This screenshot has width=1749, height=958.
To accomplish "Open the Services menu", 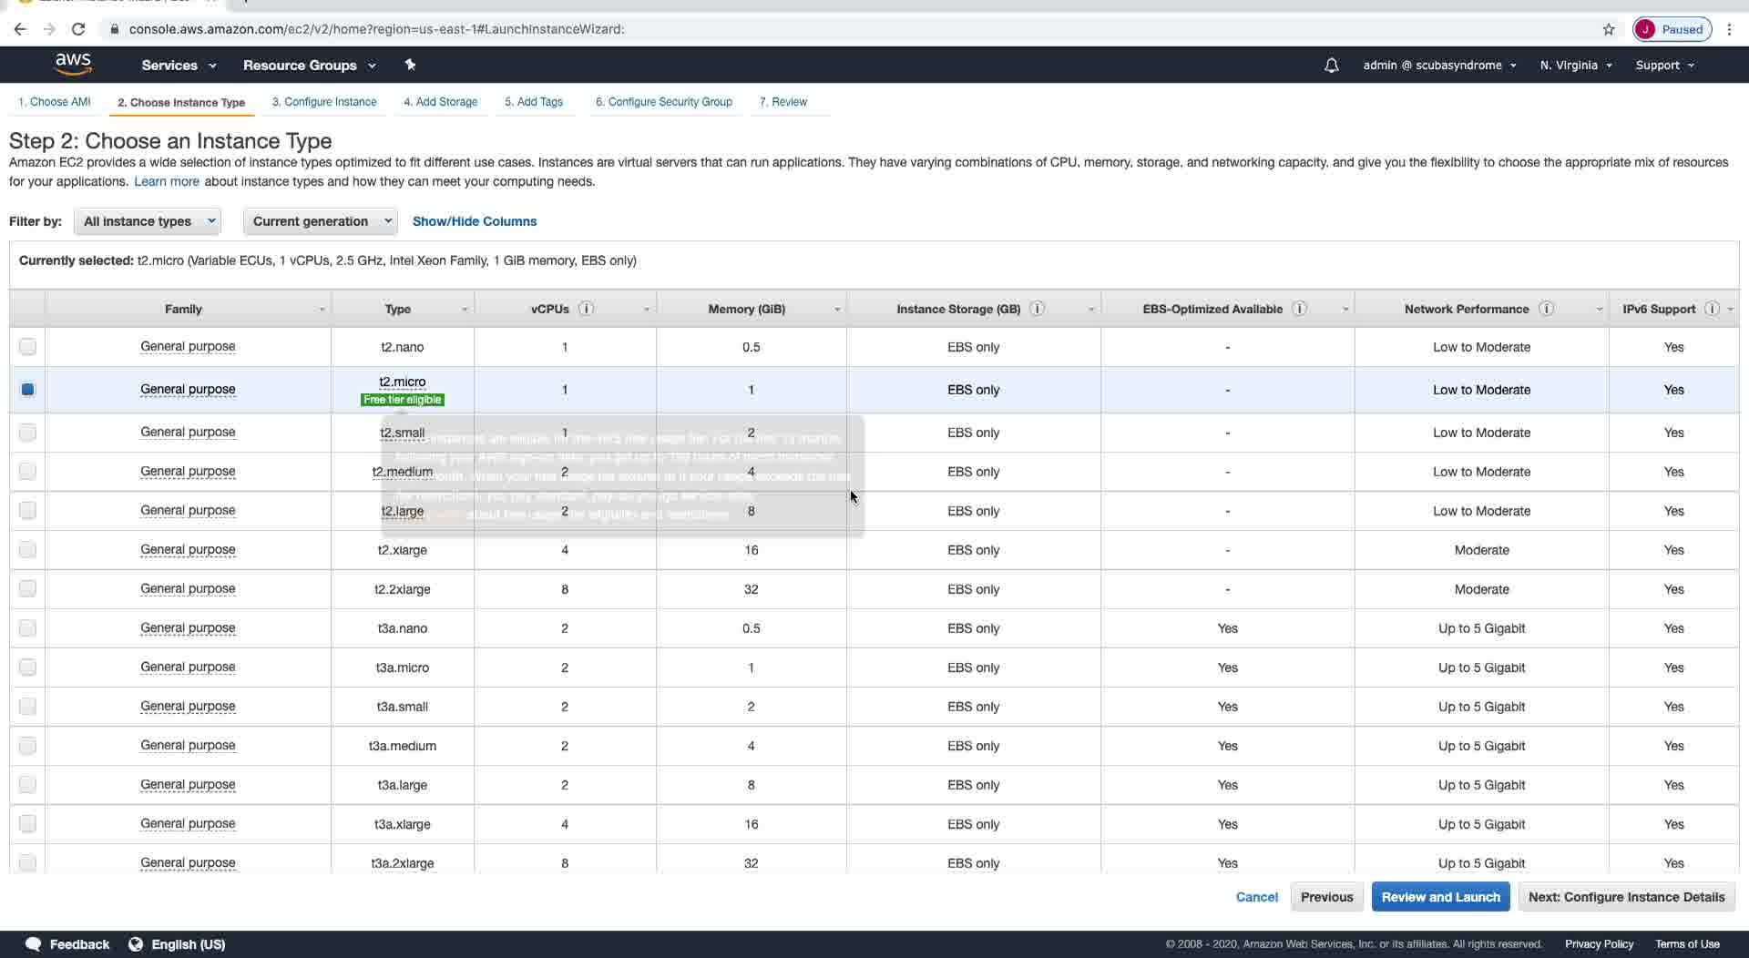I will click(x=179, y=66).
